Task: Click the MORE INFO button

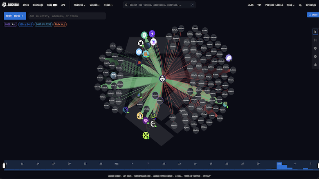Action: click(15, 16)
